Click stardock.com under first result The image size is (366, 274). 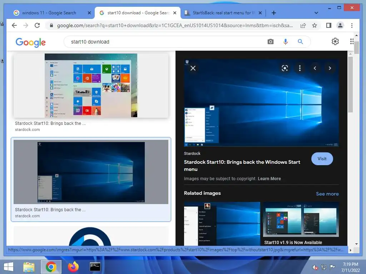27,130
